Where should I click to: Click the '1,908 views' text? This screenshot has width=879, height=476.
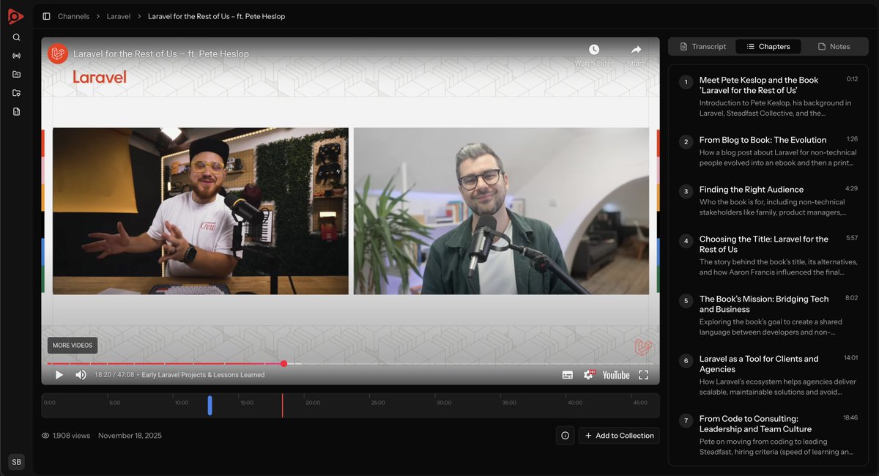pyautogui.click(x=71, y=436)
